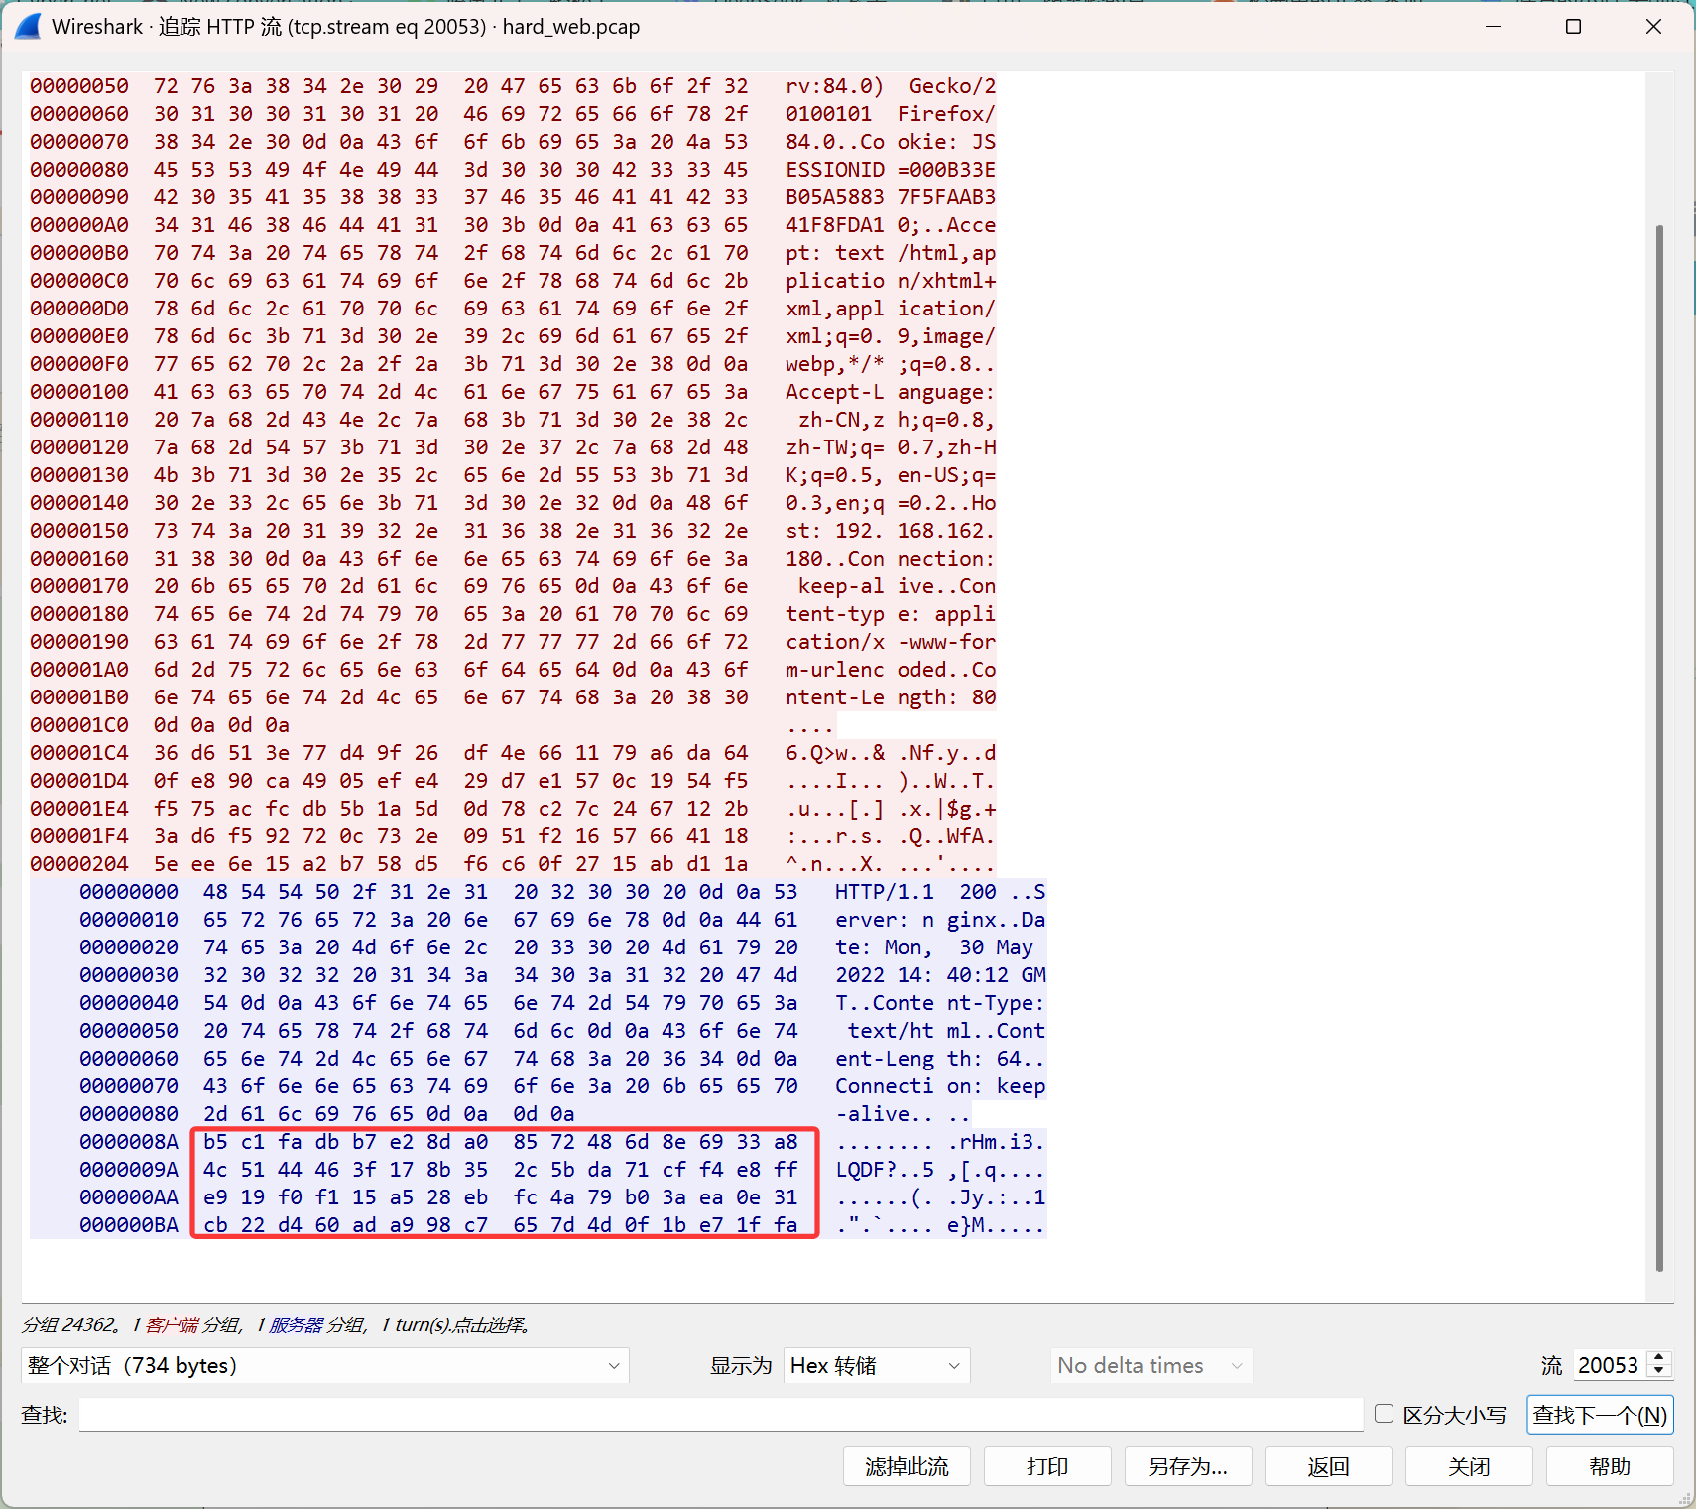Select the response line 'T..Conte nt-Type:'

point(562,1003)
